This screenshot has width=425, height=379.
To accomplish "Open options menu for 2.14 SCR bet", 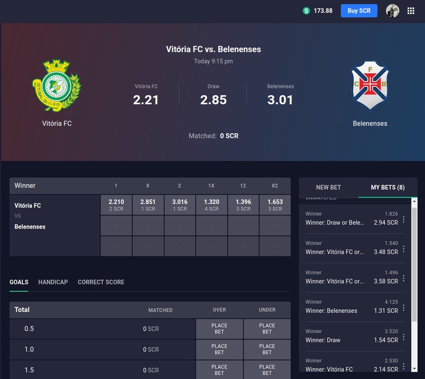I will point(404,366).
